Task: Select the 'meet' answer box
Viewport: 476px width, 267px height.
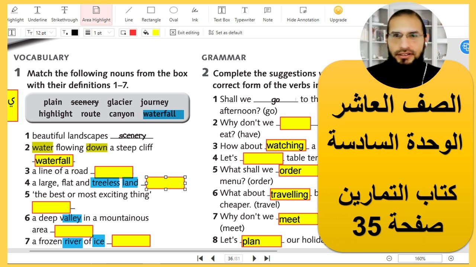Action: tap(298, 219)
